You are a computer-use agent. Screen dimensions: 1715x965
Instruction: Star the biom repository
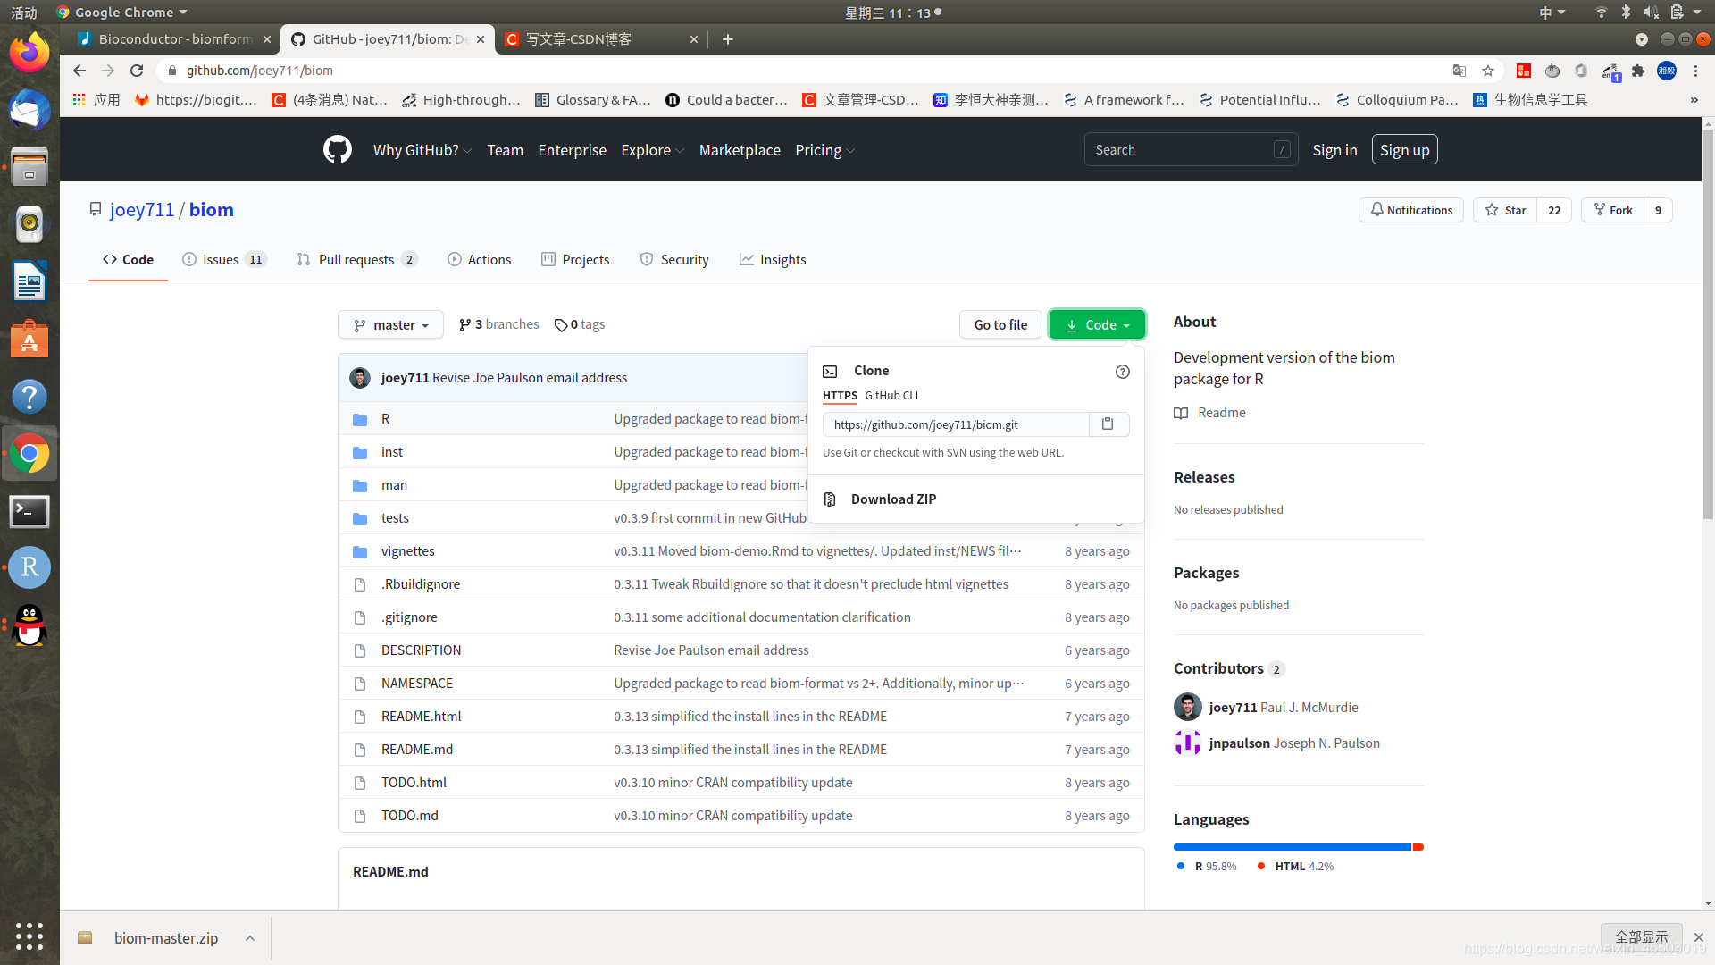[x=1506, y=210]
